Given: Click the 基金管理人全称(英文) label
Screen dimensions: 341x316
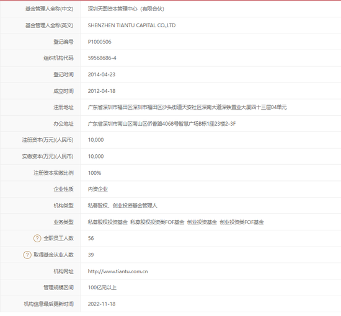Looking at the screenshot, I should [x=50, y=25].
